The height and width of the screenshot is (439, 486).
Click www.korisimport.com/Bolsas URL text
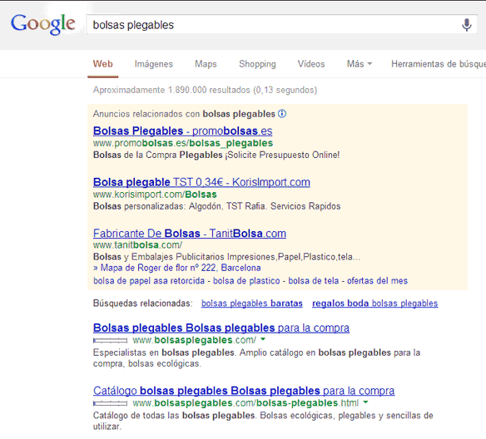coord(155,195)
